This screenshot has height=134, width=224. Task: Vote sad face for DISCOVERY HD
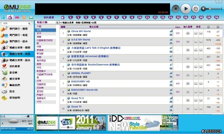[201, 84]
